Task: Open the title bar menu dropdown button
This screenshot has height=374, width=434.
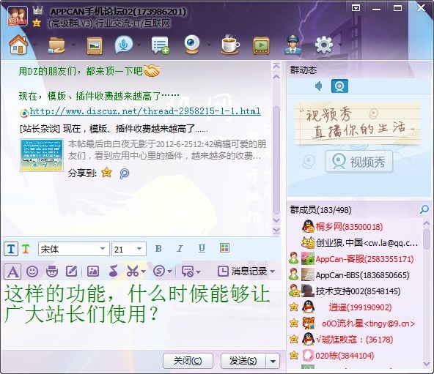Action: [x=356, y=8]
